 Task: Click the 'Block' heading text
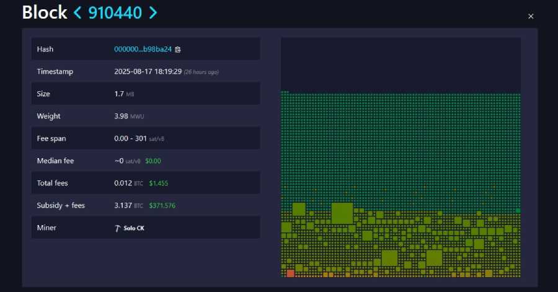45,12
